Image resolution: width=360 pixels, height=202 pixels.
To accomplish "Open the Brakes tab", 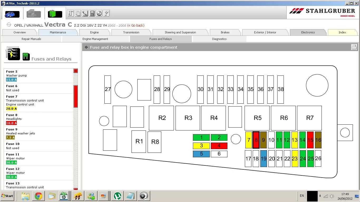I will point(225,32).
